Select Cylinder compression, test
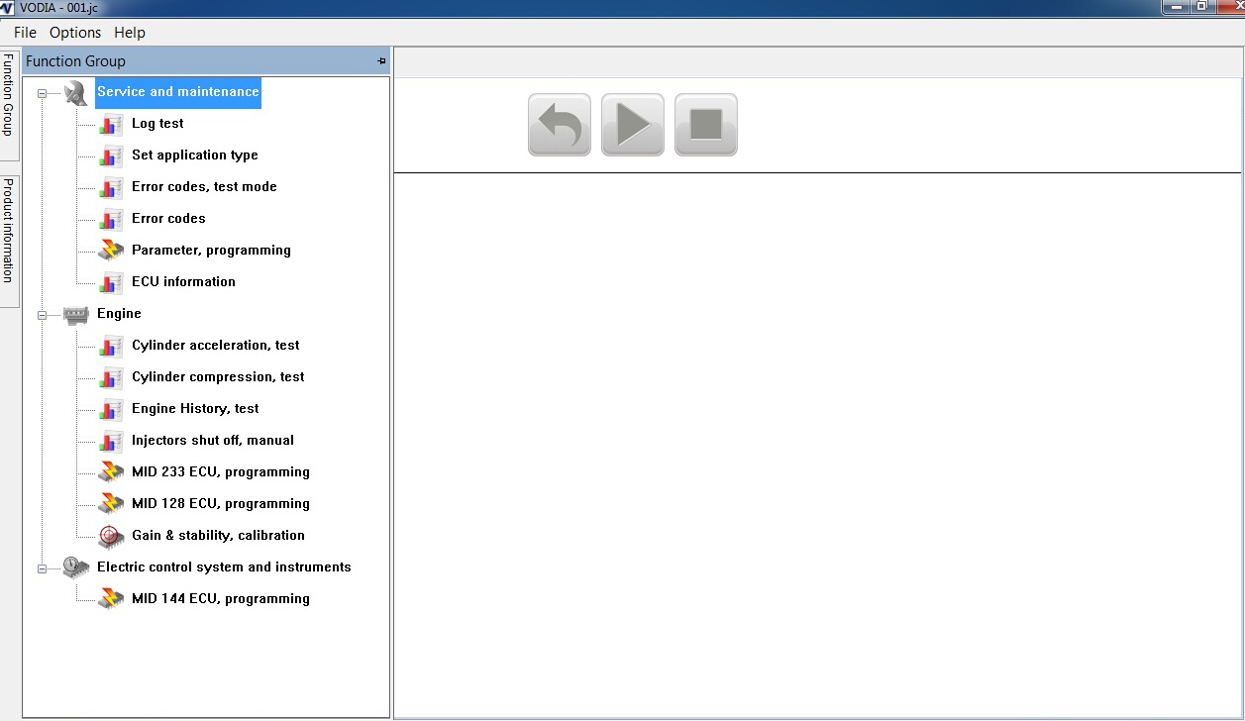The image size is (1245, 721). 218,377
